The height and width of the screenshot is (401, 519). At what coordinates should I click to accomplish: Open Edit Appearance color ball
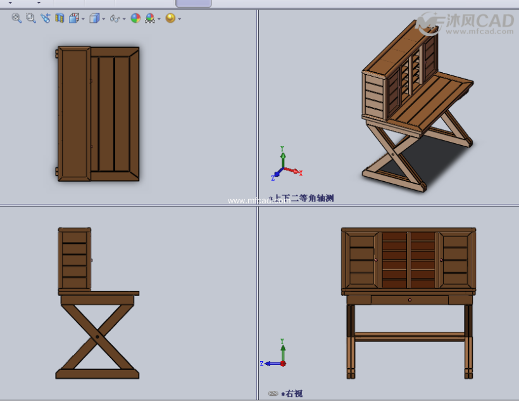click(x=135, y=18)
